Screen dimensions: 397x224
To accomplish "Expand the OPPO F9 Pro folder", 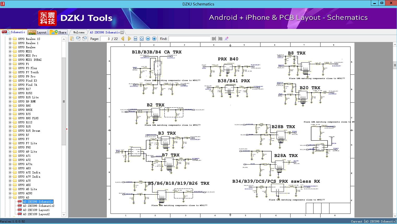I will 10,76.
